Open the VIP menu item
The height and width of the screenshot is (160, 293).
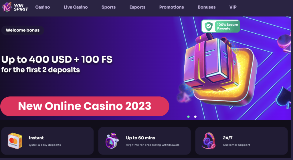point(233,7)
